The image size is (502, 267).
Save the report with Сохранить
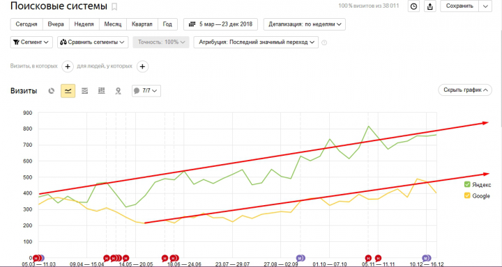coord(459,6)
